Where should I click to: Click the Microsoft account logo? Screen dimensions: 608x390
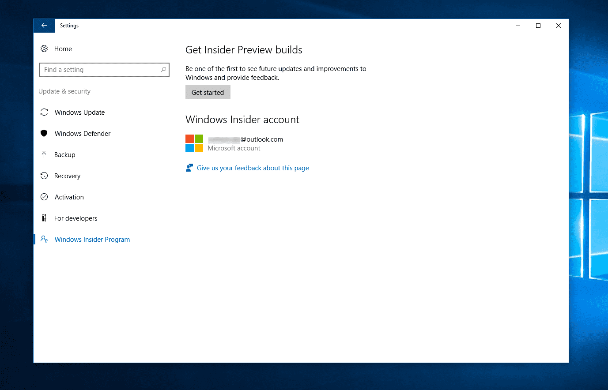(x=194, y=143)
